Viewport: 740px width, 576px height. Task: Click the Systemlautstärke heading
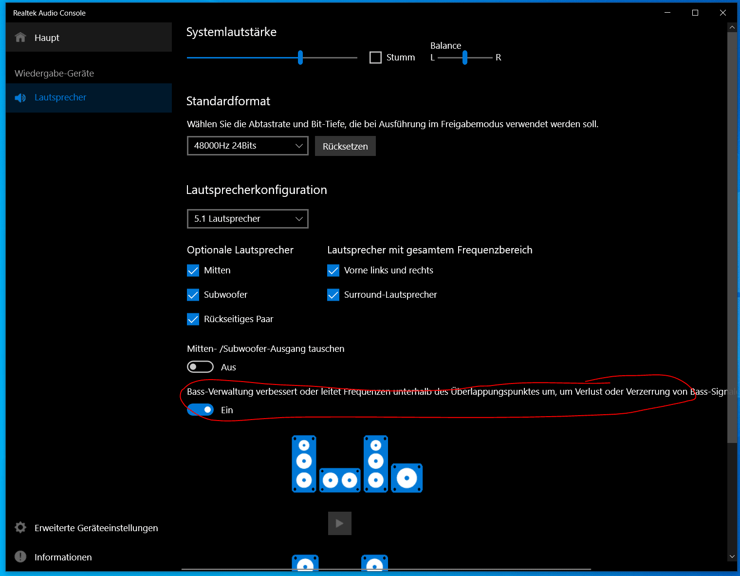click(x=231, y=32)
